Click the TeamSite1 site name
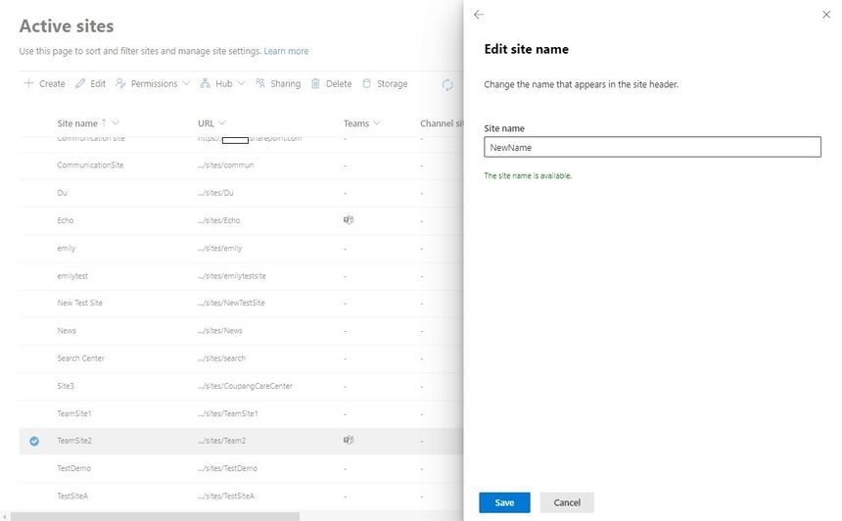 pyautogui.click(x=74, y=413)
